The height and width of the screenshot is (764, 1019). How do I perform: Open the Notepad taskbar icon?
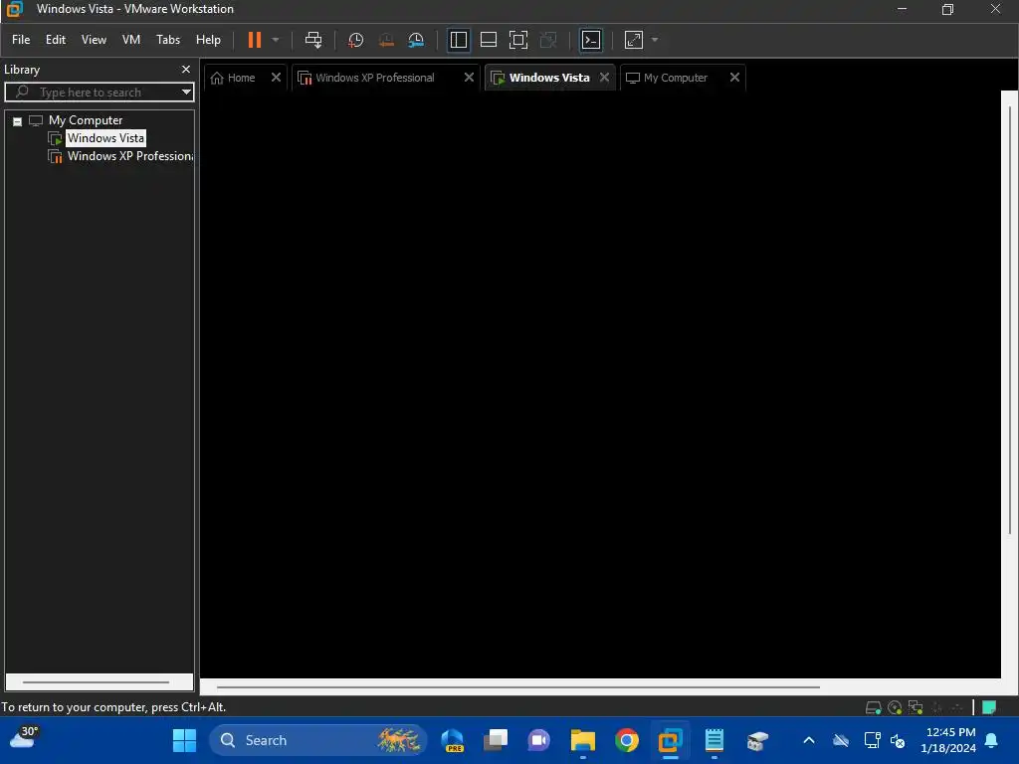click(714, 740)
